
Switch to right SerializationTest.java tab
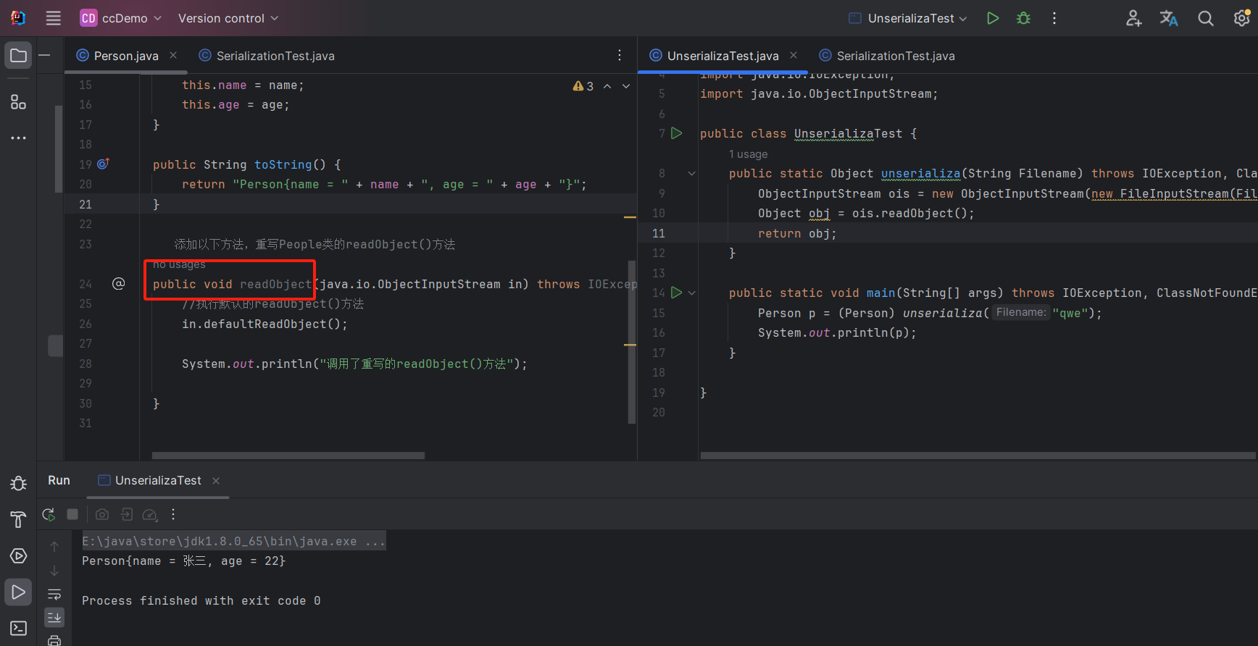tap(887, 56)
